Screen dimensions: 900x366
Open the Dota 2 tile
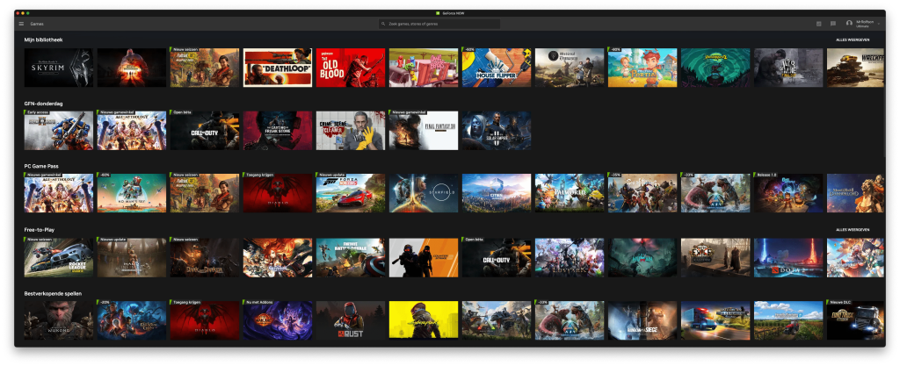(x=788, y=258)
